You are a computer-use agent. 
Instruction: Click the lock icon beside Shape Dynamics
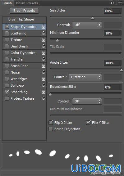[x=44, y=27]
